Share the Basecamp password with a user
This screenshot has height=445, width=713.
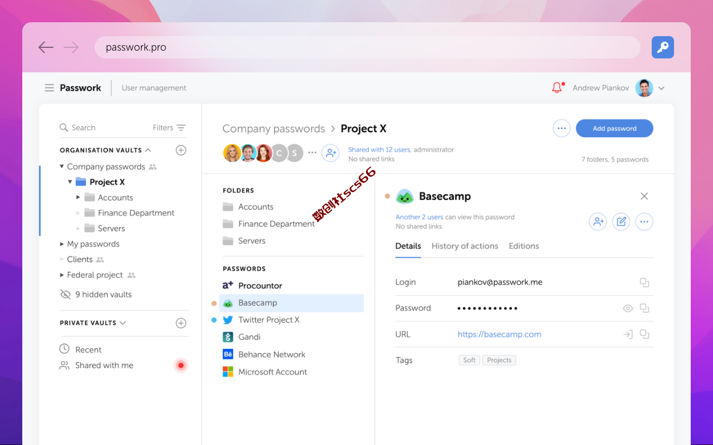598,222
